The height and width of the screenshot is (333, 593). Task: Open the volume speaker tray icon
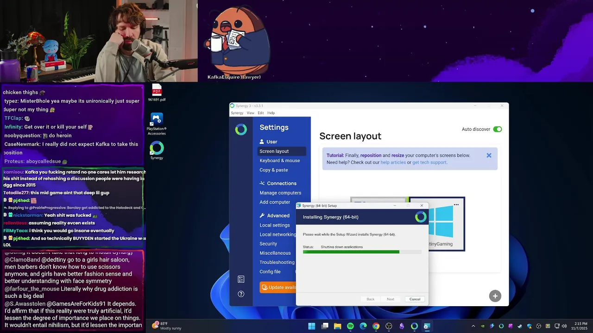point(564,326)
